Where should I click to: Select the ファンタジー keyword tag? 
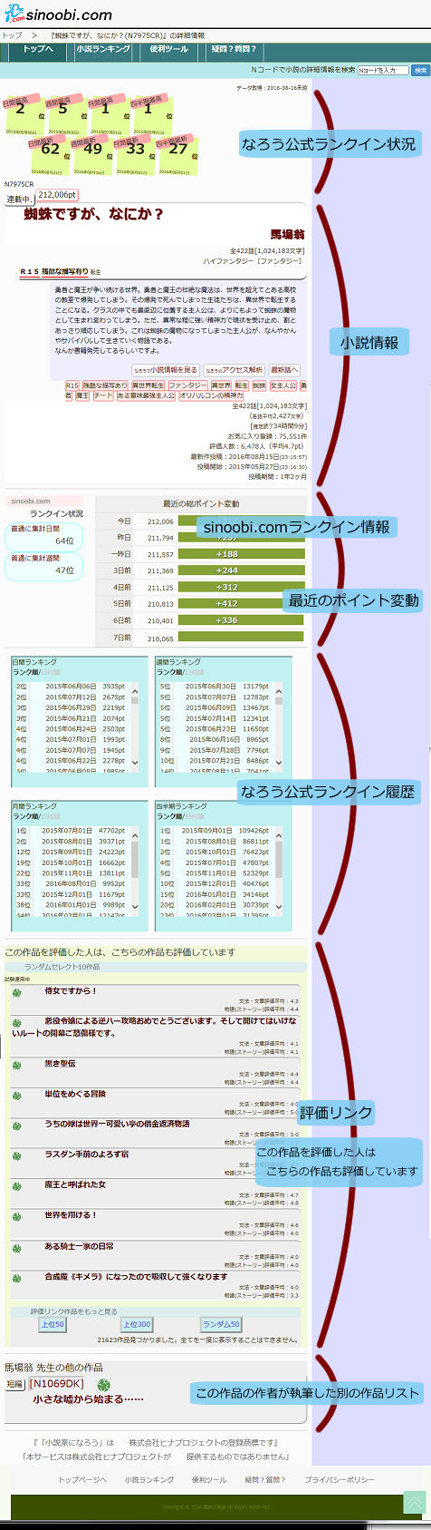coord(188,385)
